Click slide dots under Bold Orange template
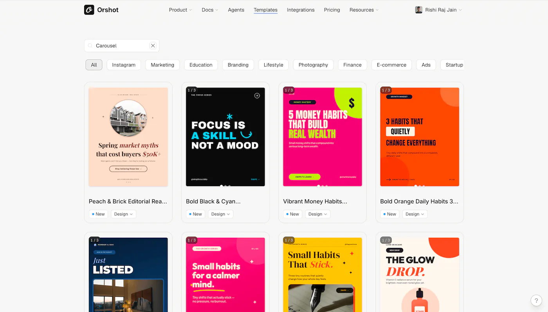Image resolution: width=548 pixels, height=312 pixels. (420, 186)
